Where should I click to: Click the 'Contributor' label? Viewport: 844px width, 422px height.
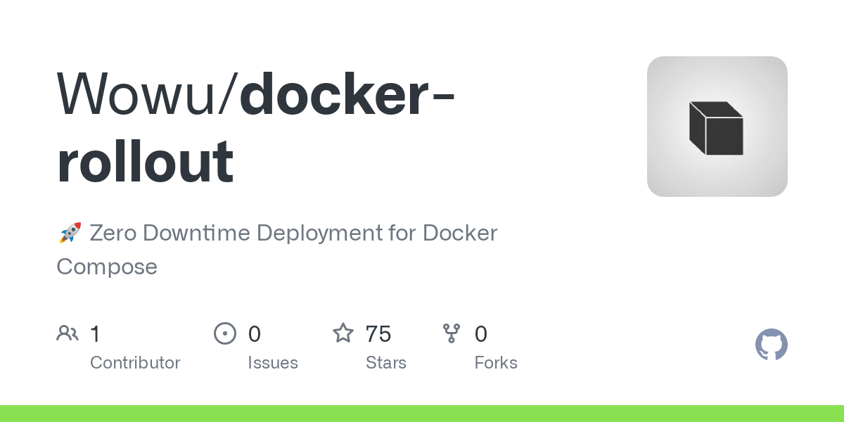(135, 363)
